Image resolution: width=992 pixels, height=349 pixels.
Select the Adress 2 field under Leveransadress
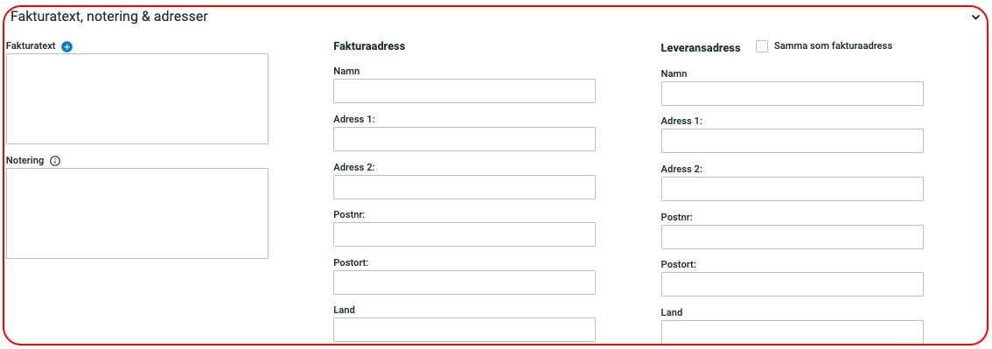click(792, 189)
